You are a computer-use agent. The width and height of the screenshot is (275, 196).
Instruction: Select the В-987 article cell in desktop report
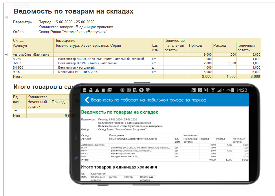(x=33, y=63)
